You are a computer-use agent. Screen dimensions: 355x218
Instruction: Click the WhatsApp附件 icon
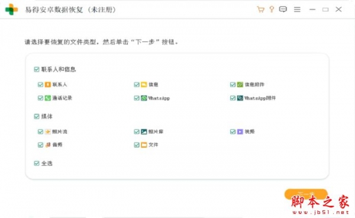tap(240, 98)
